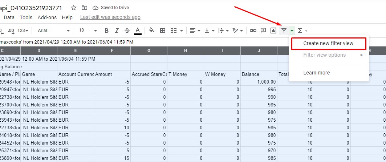Select column J header

(259, 51)
